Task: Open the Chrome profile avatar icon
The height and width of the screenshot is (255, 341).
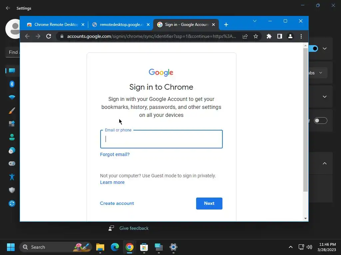Action: [x=290, y=37]
